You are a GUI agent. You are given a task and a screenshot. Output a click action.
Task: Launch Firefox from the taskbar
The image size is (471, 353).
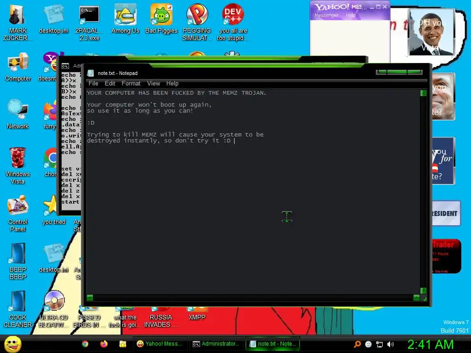[x=104, y=344]
